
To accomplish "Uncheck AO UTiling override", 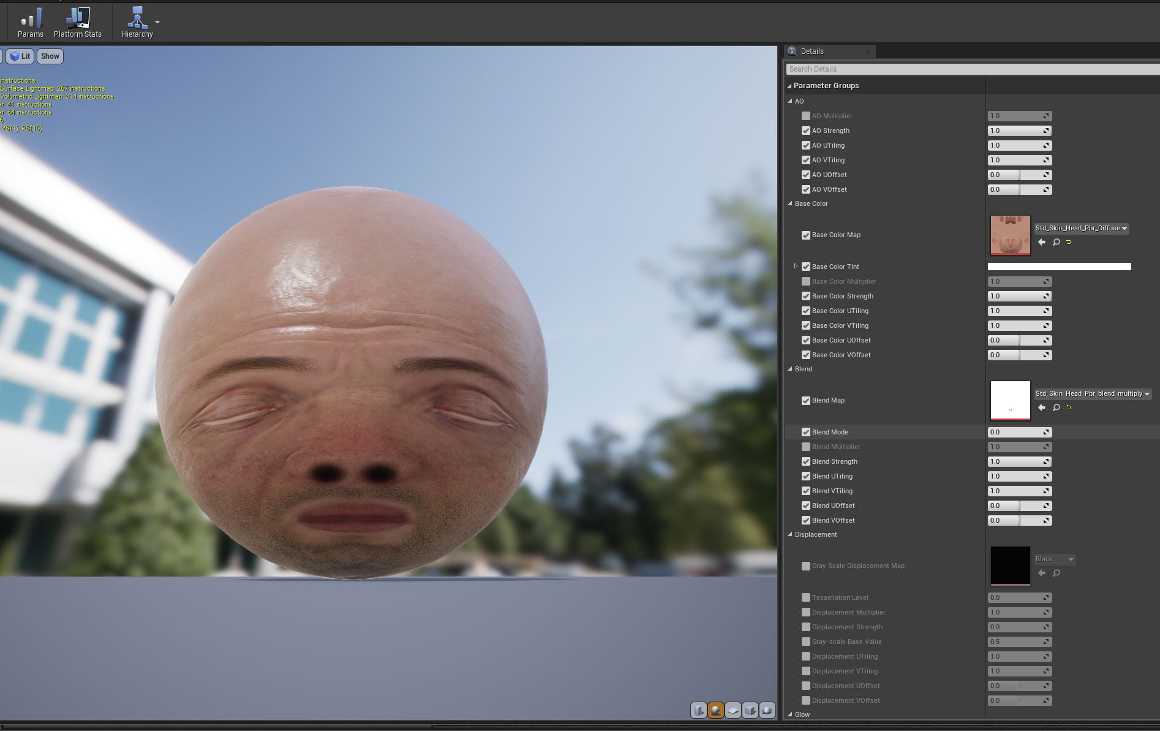I will [x=806, y=145].
